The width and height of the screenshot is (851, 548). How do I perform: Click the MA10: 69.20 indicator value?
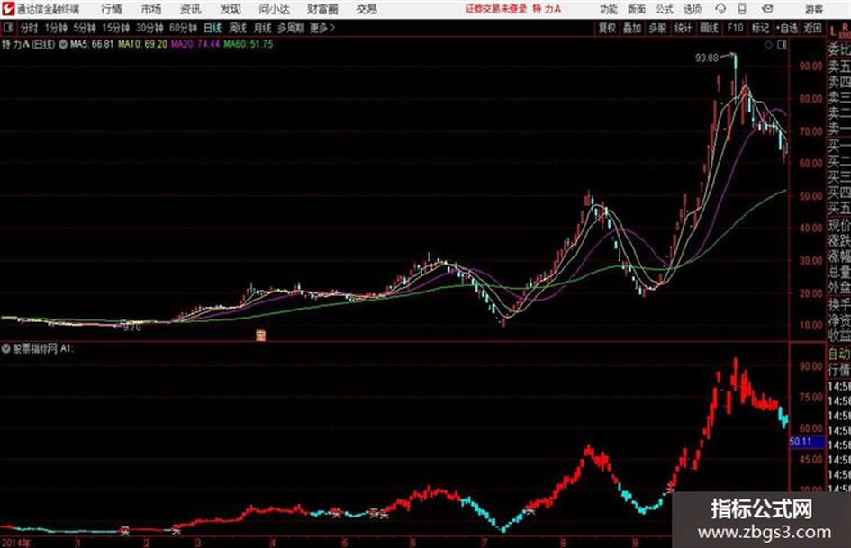[143, 44]
